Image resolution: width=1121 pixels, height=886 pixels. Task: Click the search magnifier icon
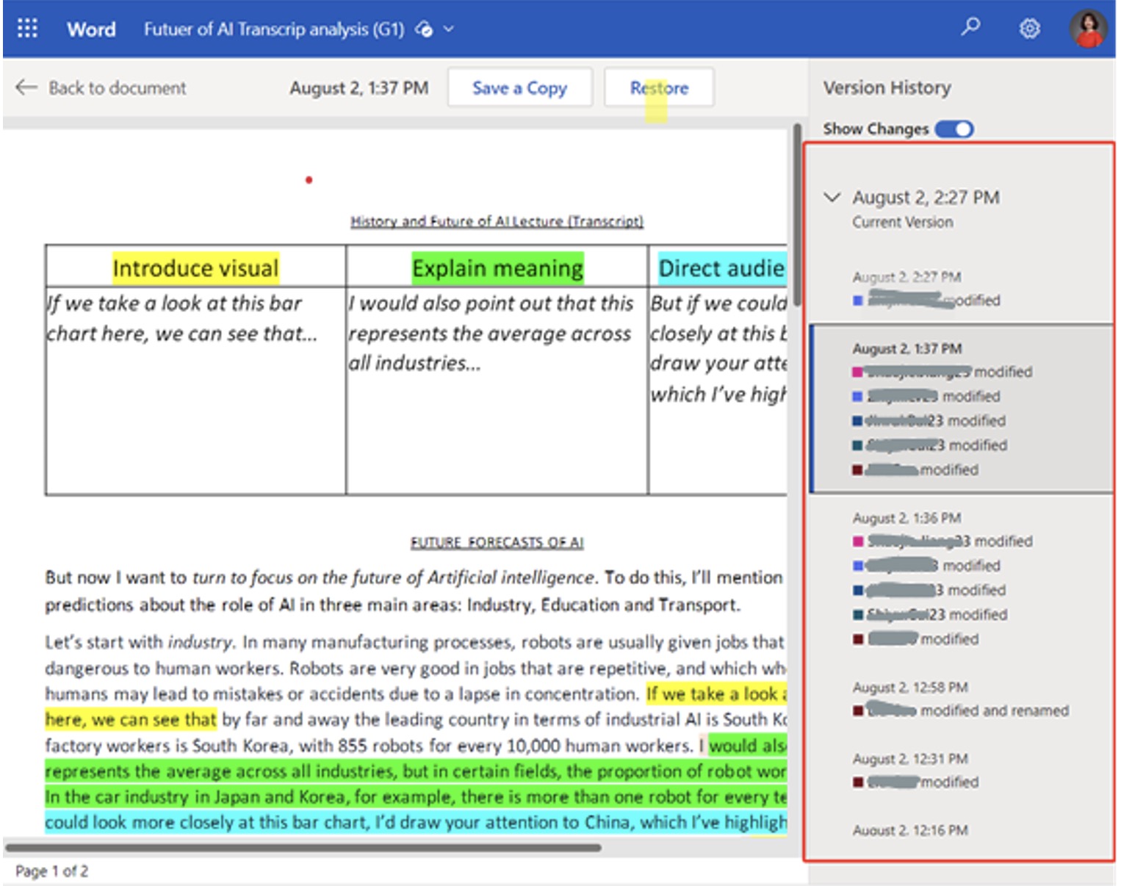coord(970,28)
